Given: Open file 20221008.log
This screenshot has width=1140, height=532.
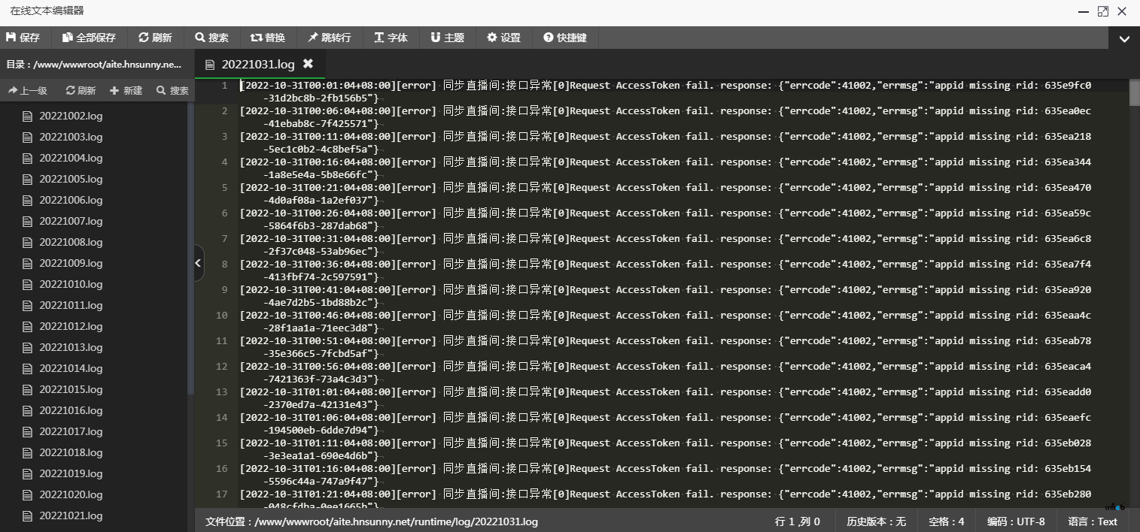Looking at the screenshot, I should click(x=71, y=242).
